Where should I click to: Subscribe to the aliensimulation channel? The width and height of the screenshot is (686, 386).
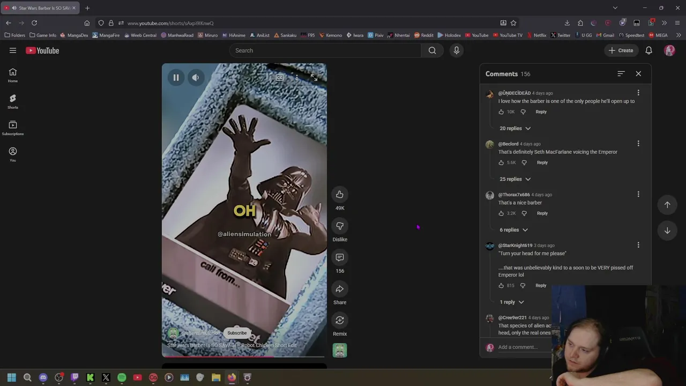[237, 333]
